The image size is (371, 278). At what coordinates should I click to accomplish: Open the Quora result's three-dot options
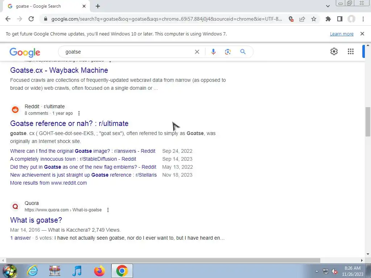(x=108, y=210)
